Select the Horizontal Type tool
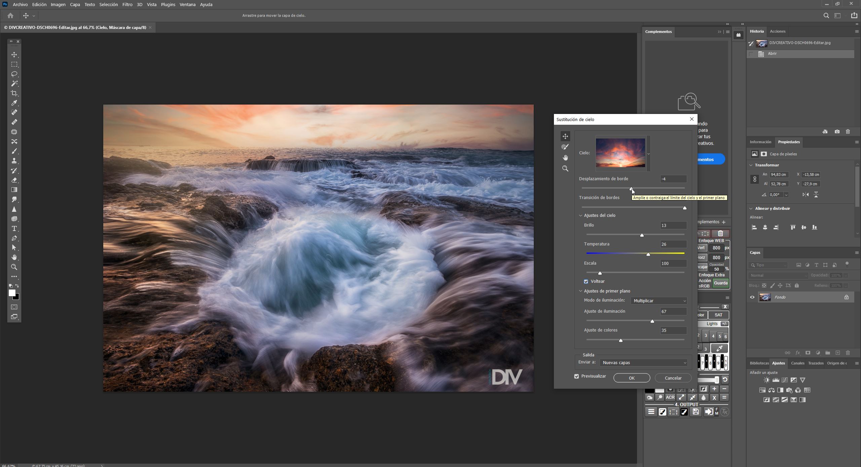Screen dimensions: 861x467 pos(14,229)
